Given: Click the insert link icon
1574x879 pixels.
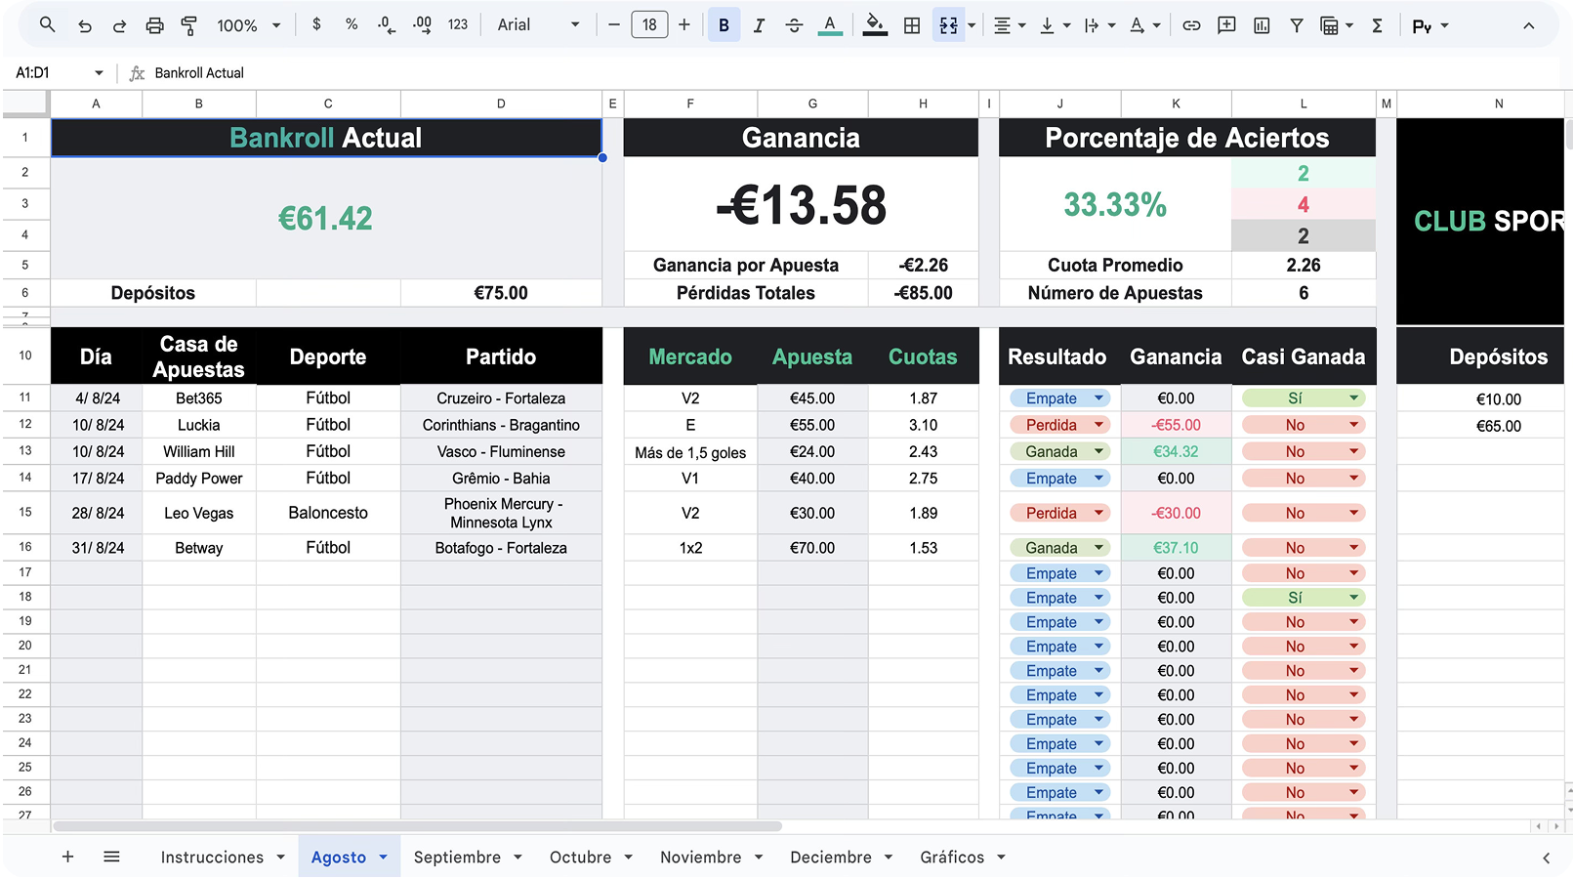Looking at the screenshot, I should [x=1191, y=25].
